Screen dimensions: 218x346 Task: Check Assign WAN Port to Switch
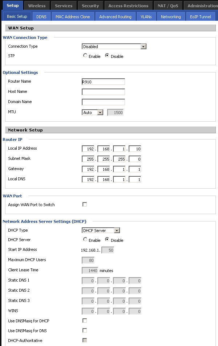[x=85, y=204]
